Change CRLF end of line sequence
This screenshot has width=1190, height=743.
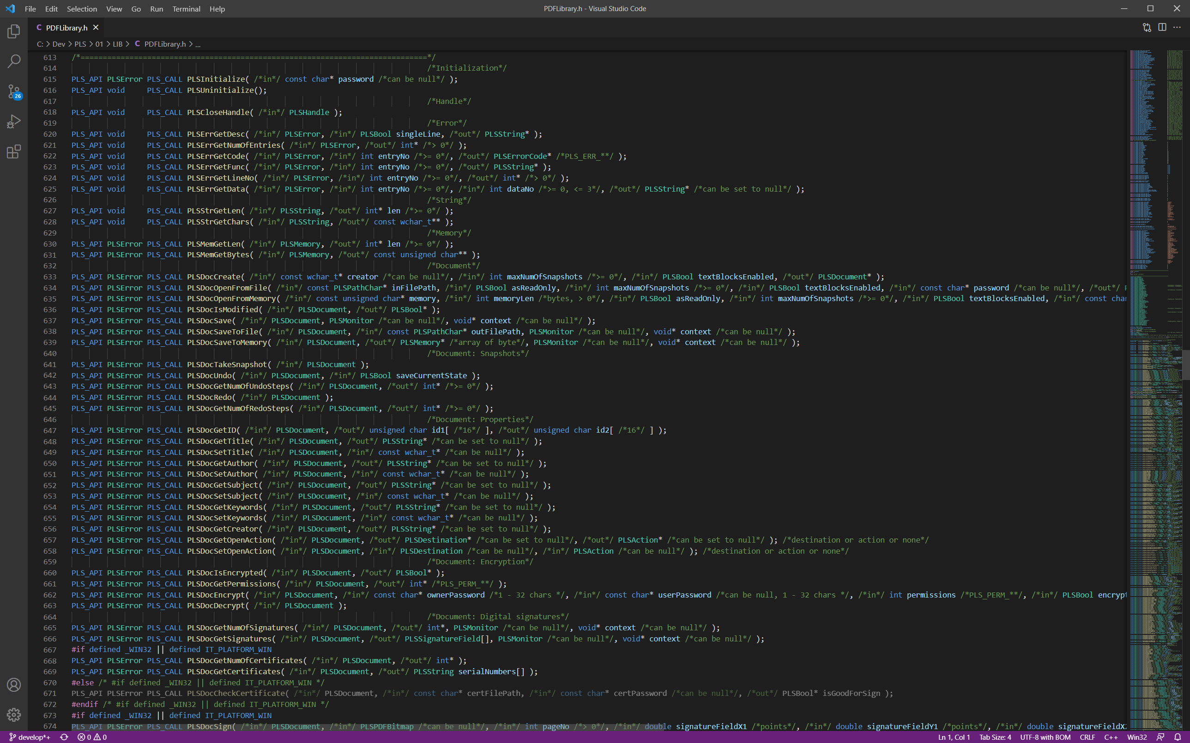1087,737
